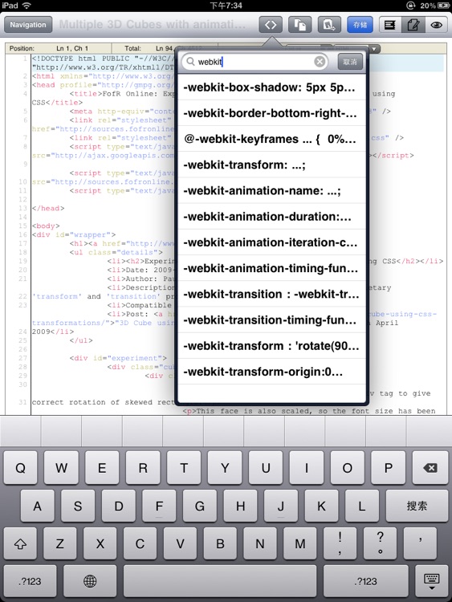
Task: Tap the right .?123 key
Action: tap(366, 581)
